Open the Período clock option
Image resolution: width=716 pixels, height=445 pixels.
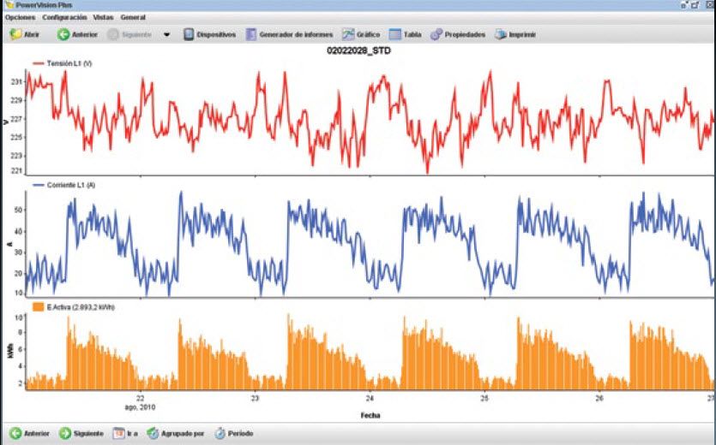(234, 433)
